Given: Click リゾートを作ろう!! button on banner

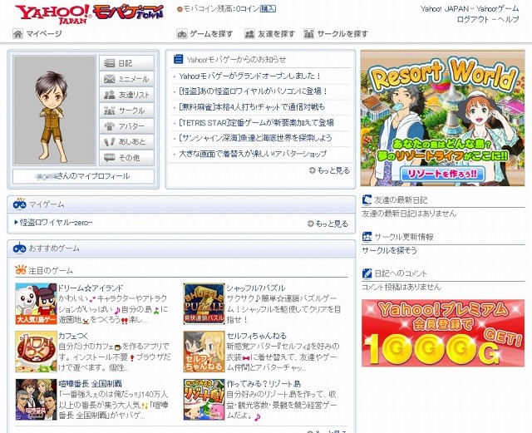Looking at the screenshot, I should coord(442,174).
